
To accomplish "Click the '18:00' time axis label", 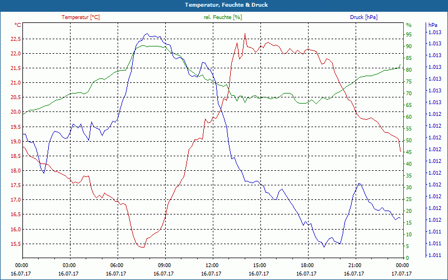I will (x=307, y=265).
